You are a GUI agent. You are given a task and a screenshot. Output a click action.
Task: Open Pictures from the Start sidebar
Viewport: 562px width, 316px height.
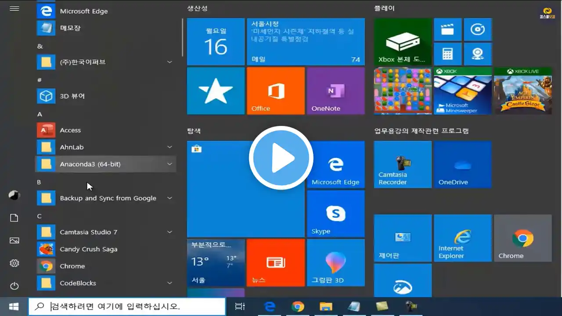pos(14,241)
